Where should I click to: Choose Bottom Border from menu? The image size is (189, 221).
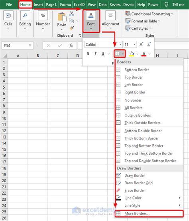(x=150, y=70)
